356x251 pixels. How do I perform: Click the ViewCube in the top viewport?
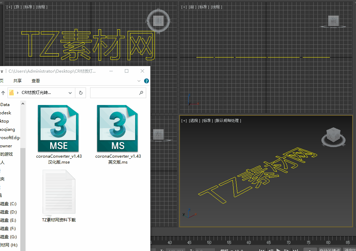(x=159, y=21)
